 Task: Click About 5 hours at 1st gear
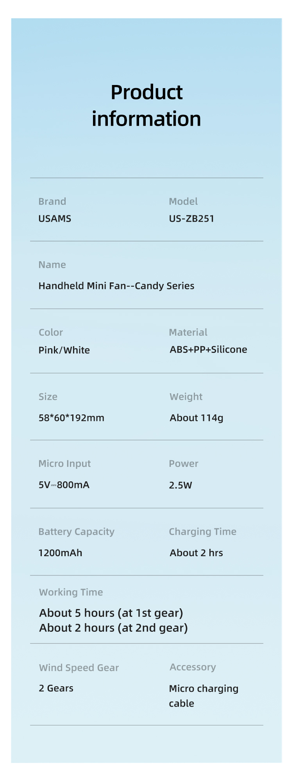(x=111, y=613)
